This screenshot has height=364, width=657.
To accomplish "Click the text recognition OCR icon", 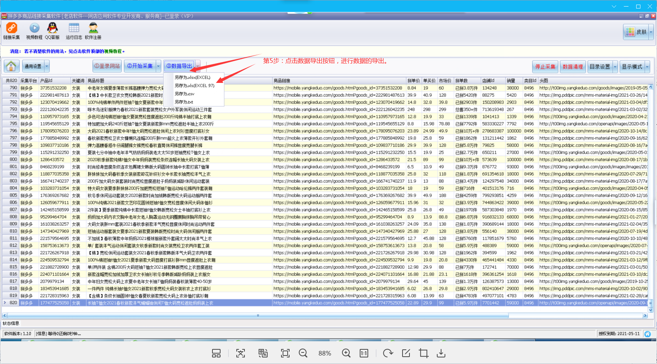I will click(x=241, y=353).
